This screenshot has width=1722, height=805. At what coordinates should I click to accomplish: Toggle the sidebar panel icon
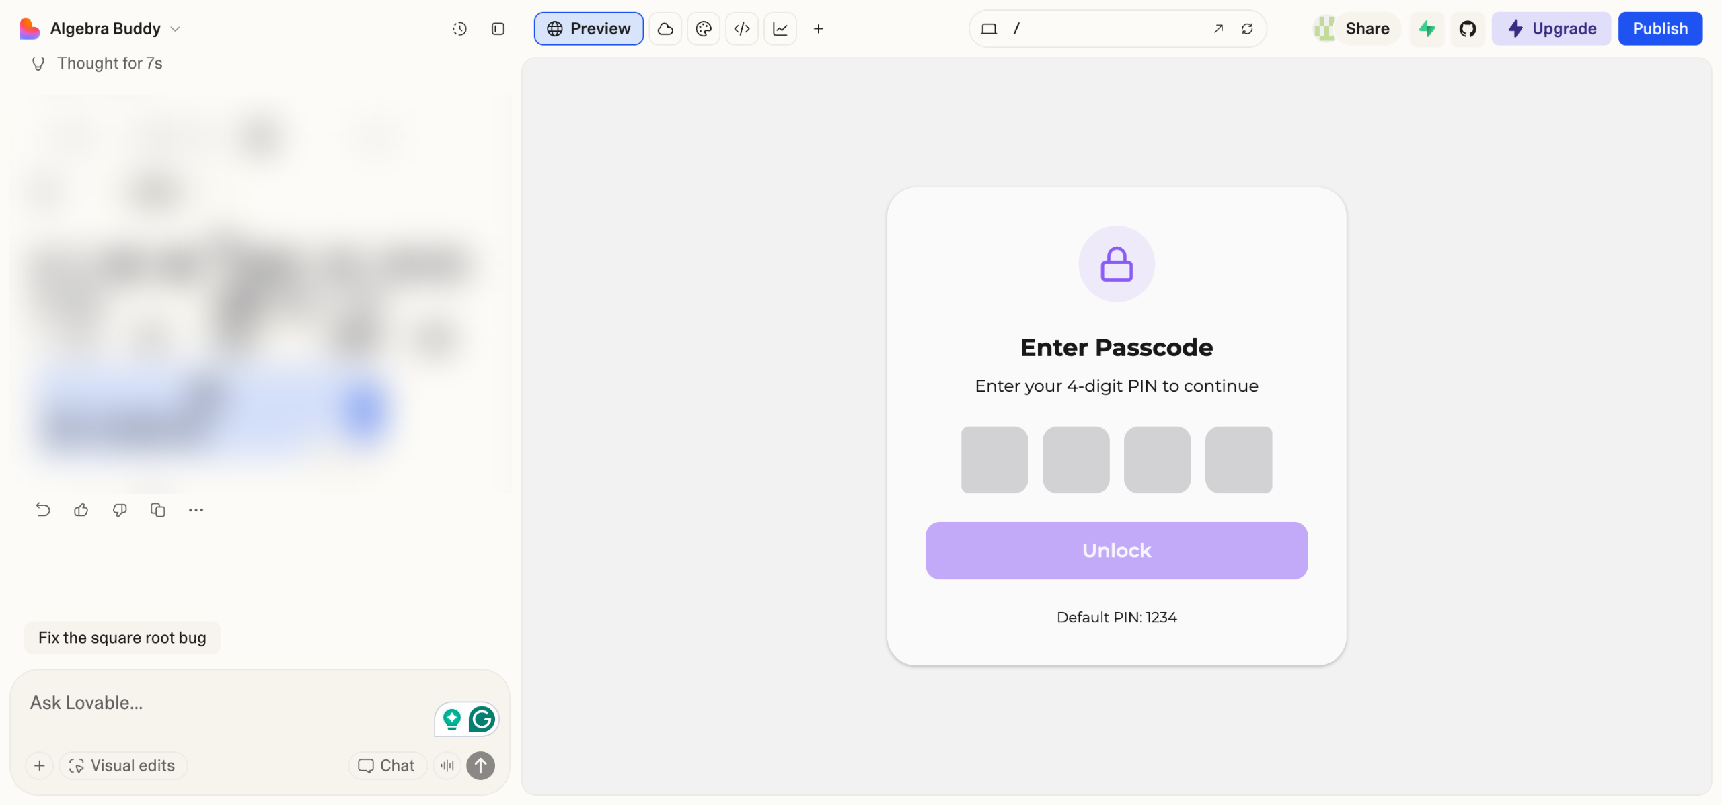pyautogui.click(x=498, y=29)
